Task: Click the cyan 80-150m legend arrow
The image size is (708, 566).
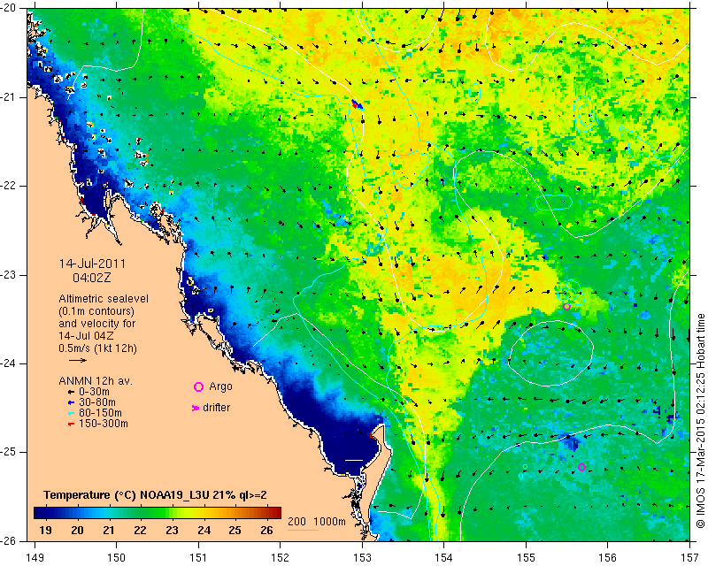Action: (71, 413)
